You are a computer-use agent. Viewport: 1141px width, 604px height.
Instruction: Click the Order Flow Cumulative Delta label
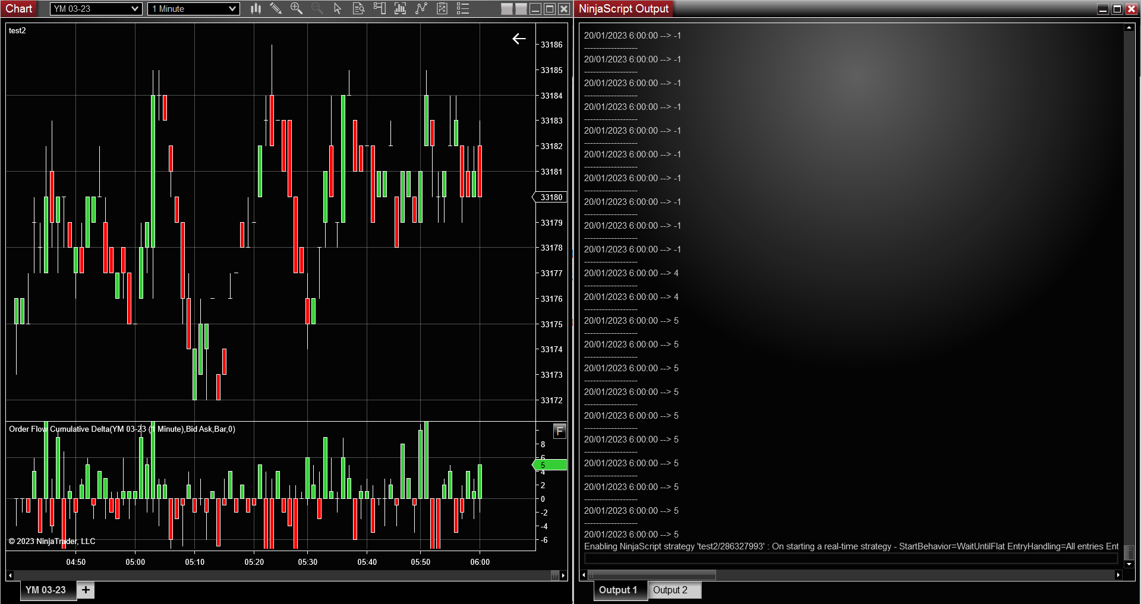pos(122,429)
